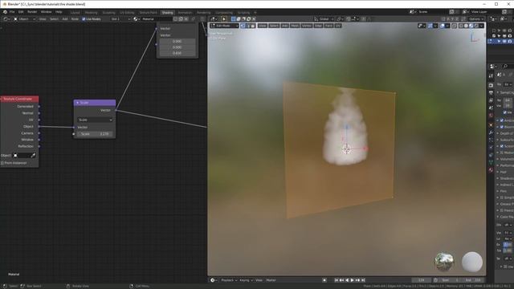
Task: Switch to the Shading workspace tab
Action: coord(168,13)
